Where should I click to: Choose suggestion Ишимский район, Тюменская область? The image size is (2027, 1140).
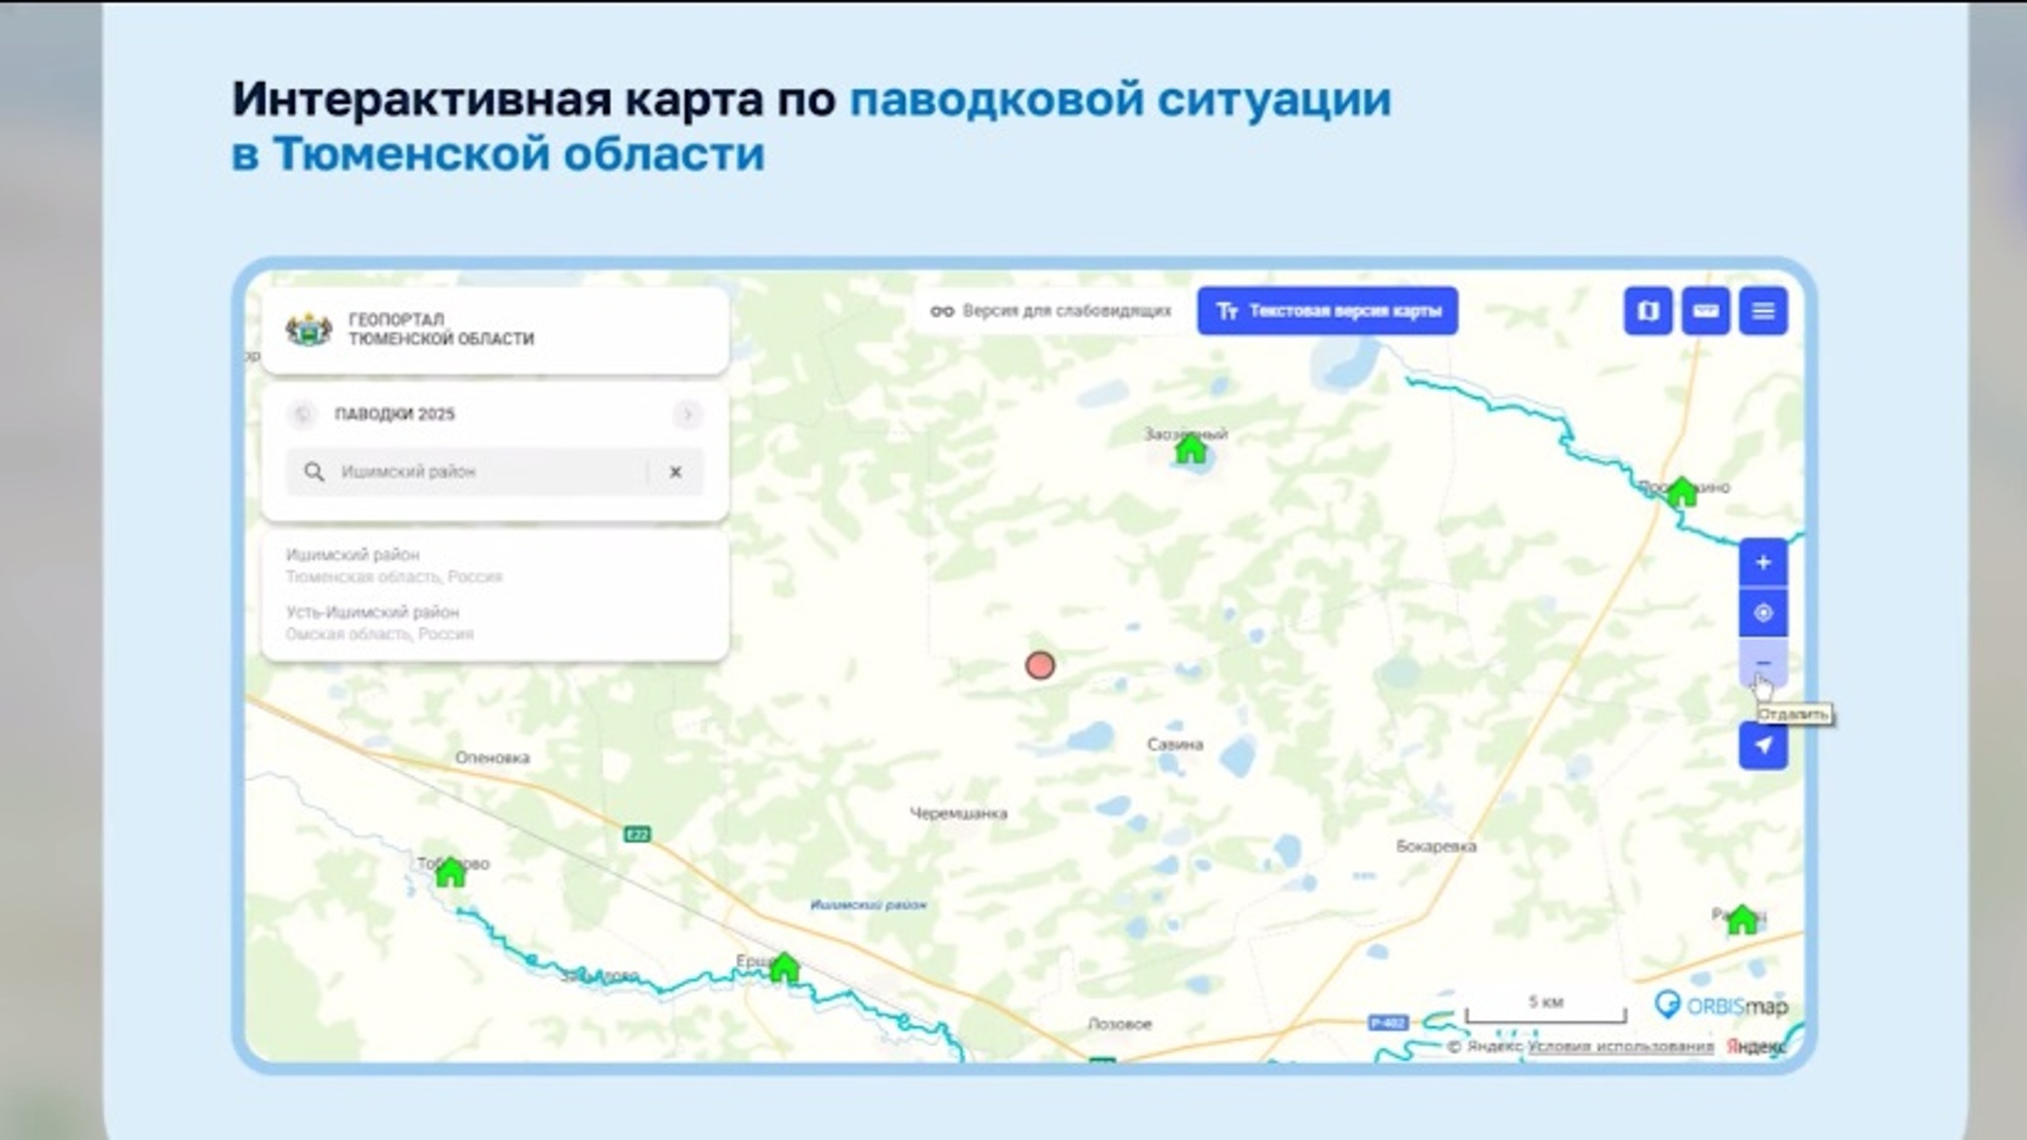click(x=394, y=565)
